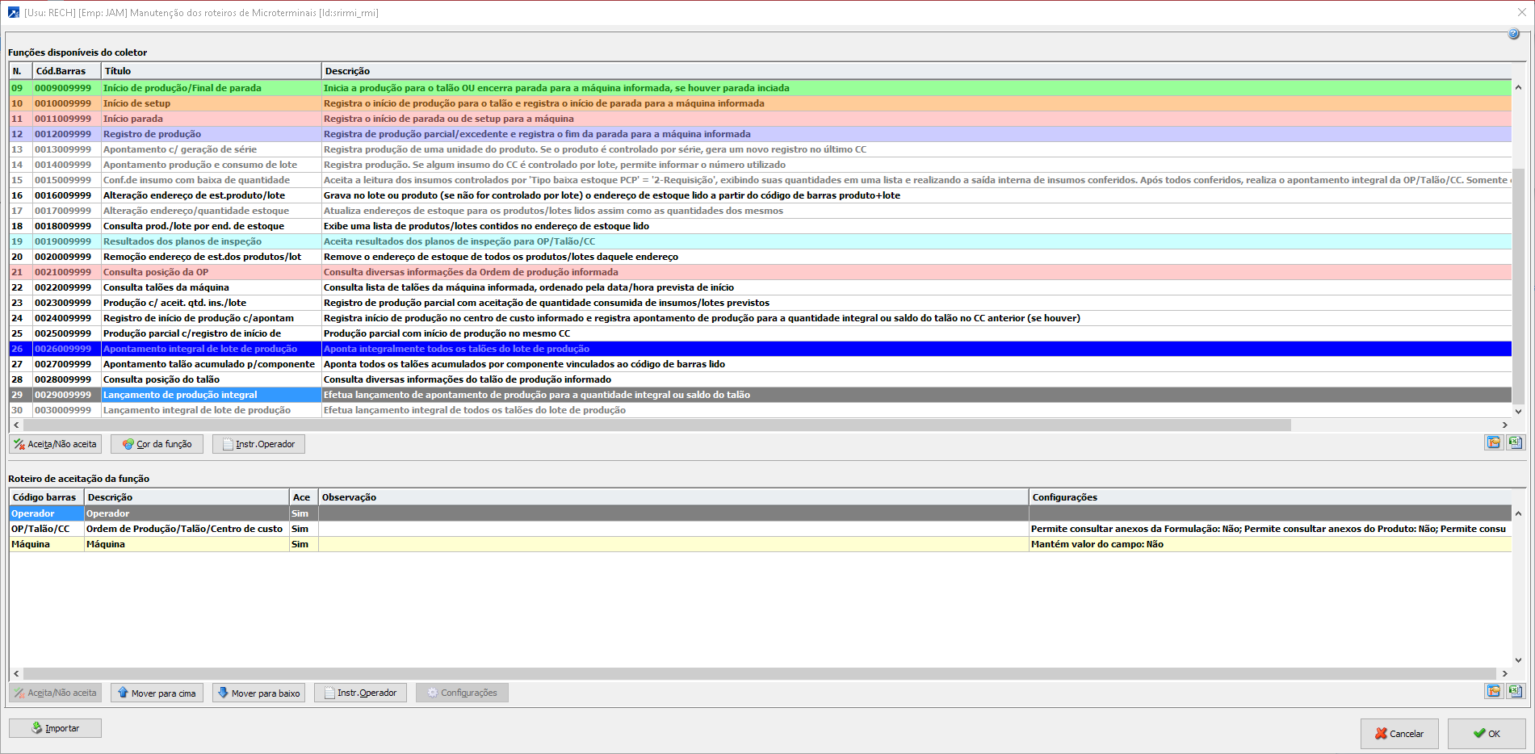Image resolution: width=1535 pixels, height=754 pixels.
Task: Click the Cód.Barras column header
Action: pos(67,71)
